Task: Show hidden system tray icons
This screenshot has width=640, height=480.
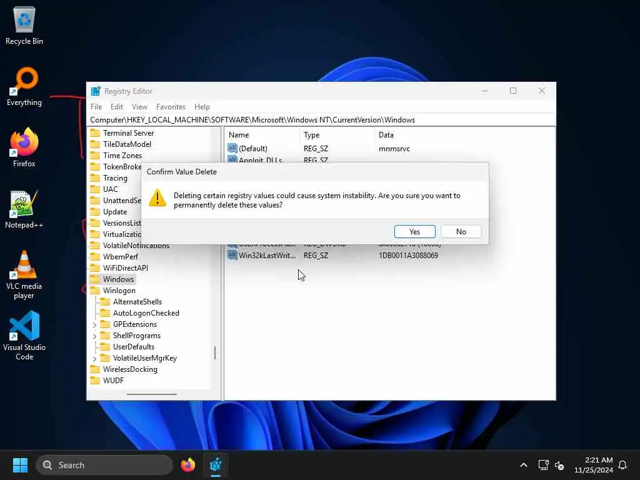Action: pos(524,465)
